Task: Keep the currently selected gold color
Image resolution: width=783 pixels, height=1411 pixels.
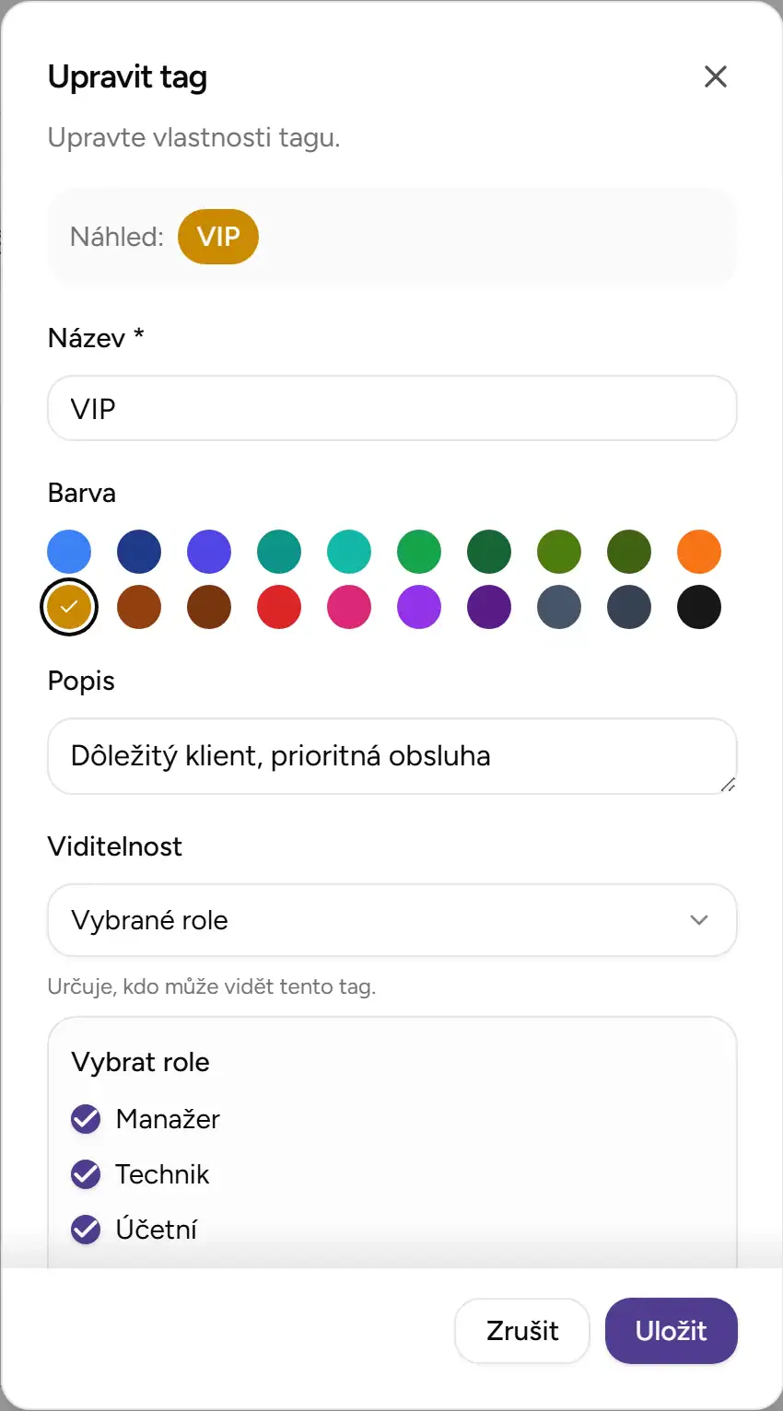Action: [x=69, y=607]
